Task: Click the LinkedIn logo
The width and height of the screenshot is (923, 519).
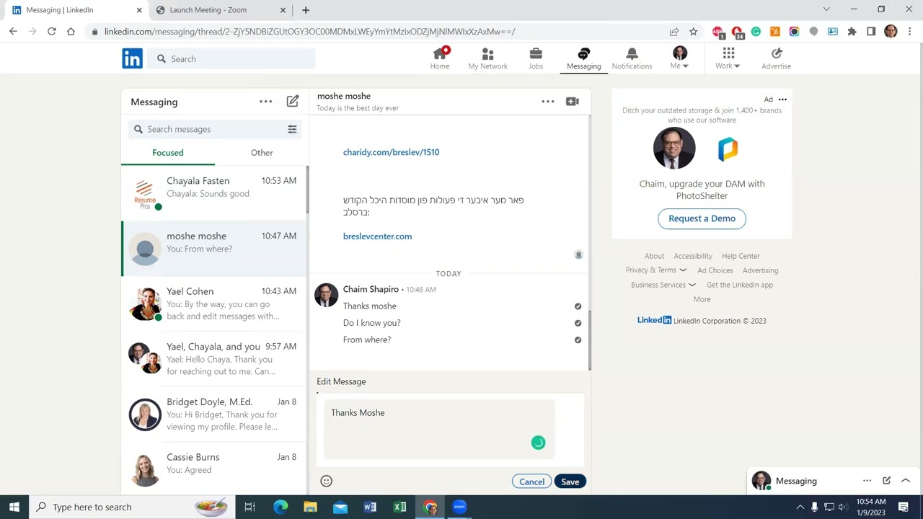Action: pos(132,59)
